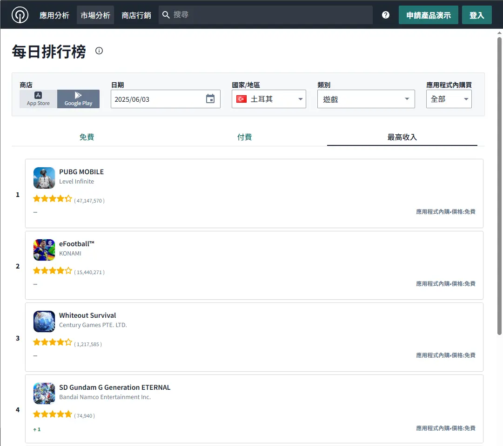The width and height of the screenshot is (503, 446).
Task: Click the info icon beside 每日排行榜
Action: (99, 51)
